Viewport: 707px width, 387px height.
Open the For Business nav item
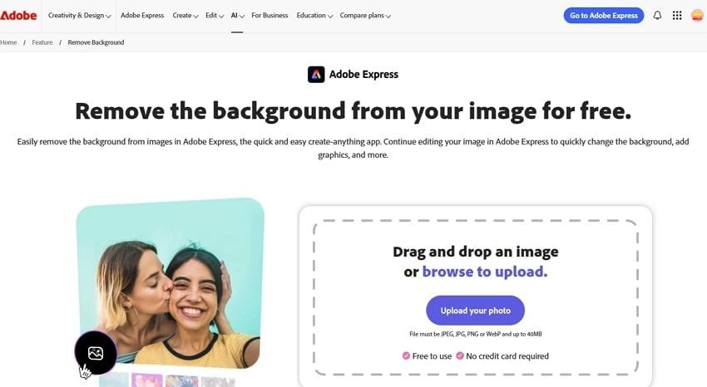point(269,15)
